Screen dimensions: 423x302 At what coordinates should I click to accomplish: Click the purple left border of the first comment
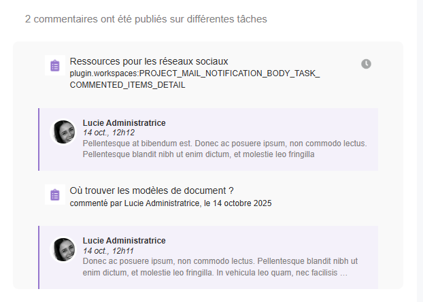pos(39,139)
